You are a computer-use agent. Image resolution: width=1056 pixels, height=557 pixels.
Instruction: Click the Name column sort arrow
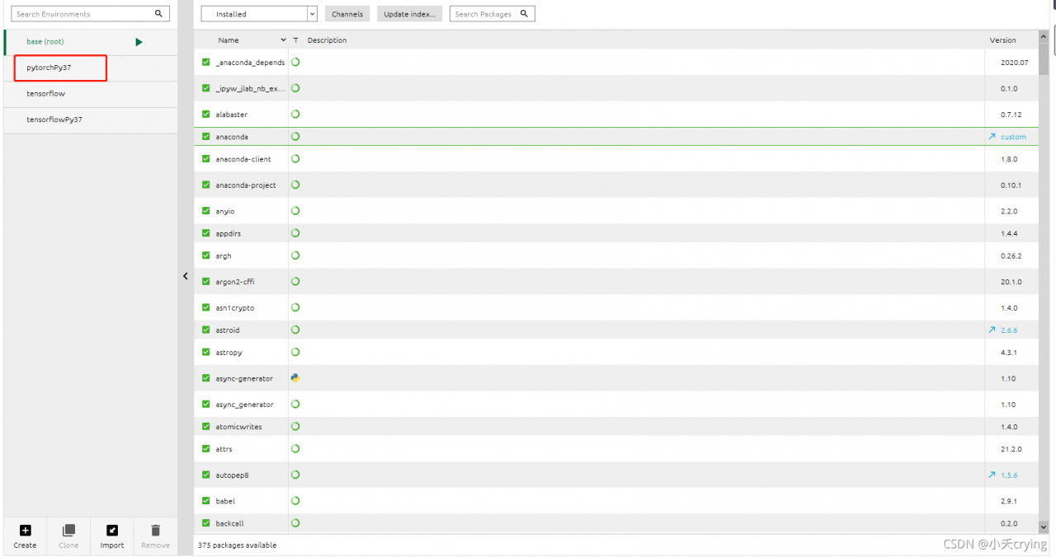click(283, 40)
